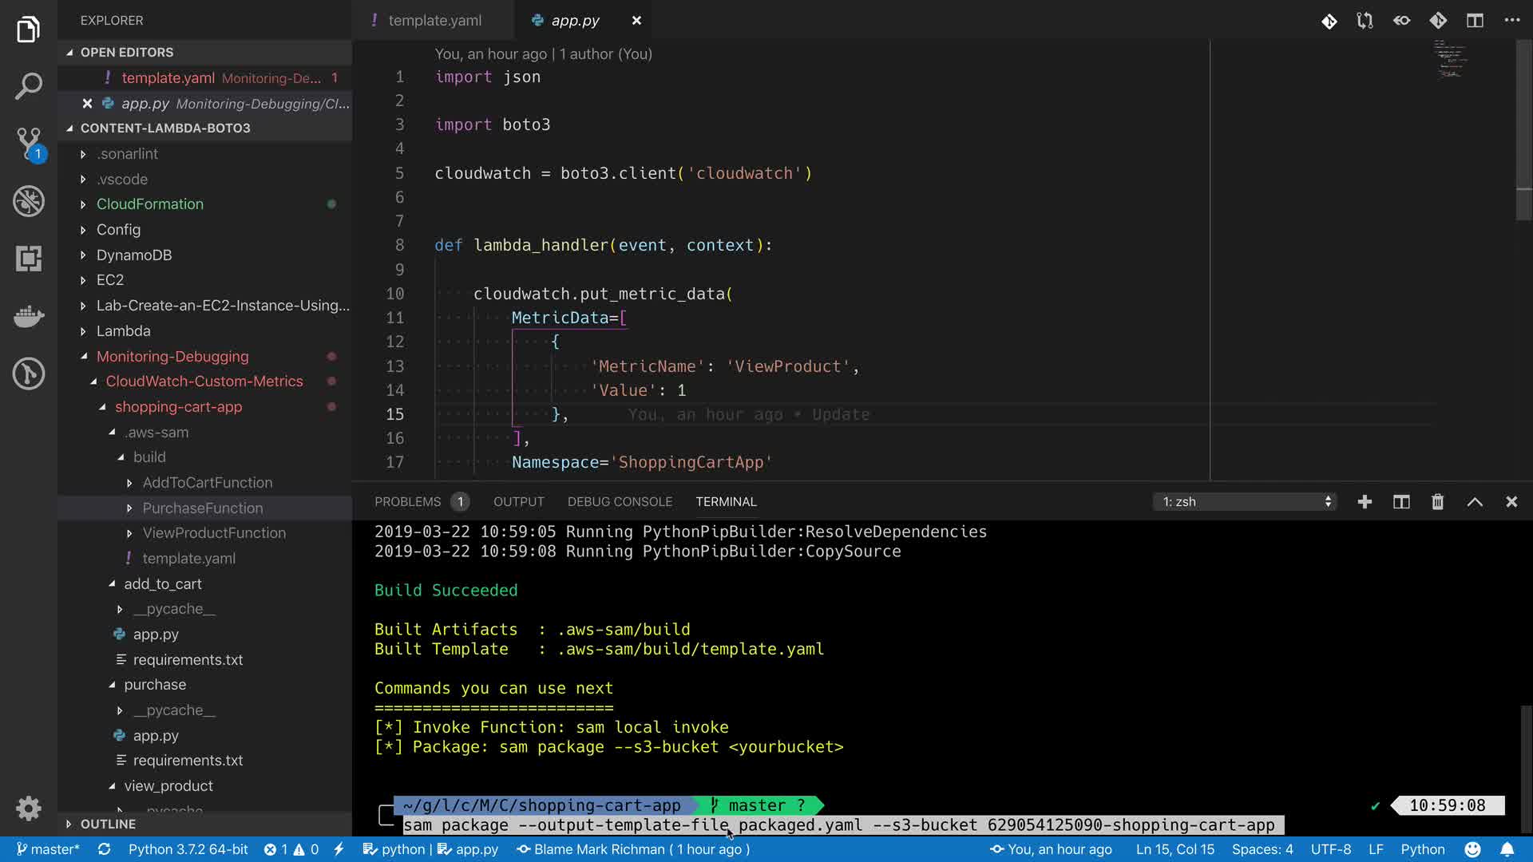This screenshot has height=862, width=1533.
Task: Switch to the template.yaml editor tab
Action: tap(434, 21)
